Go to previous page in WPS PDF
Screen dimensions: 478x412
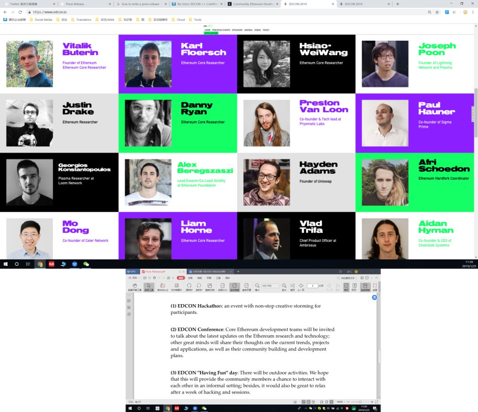click(301, 287)
